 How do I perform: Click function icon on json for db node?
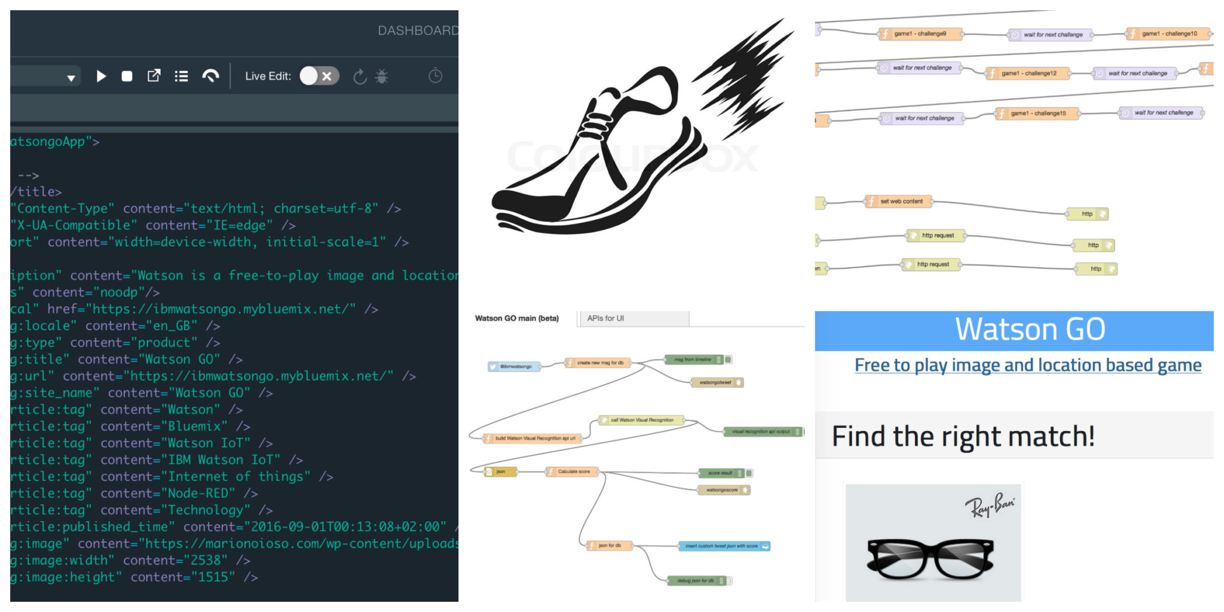click(x=591, y=545)
